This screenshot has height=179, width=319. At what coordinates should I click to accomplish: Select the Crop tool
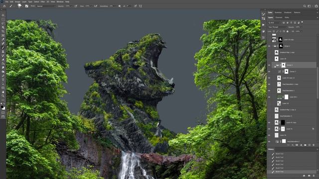(3, 31)
